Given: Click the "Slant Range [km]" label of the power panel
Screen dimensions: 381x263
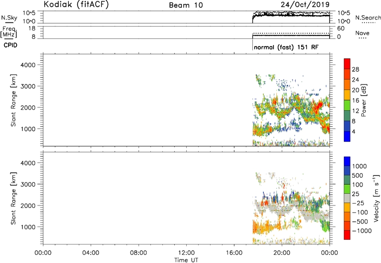Looking at the screenshot, I should point(13,100).
